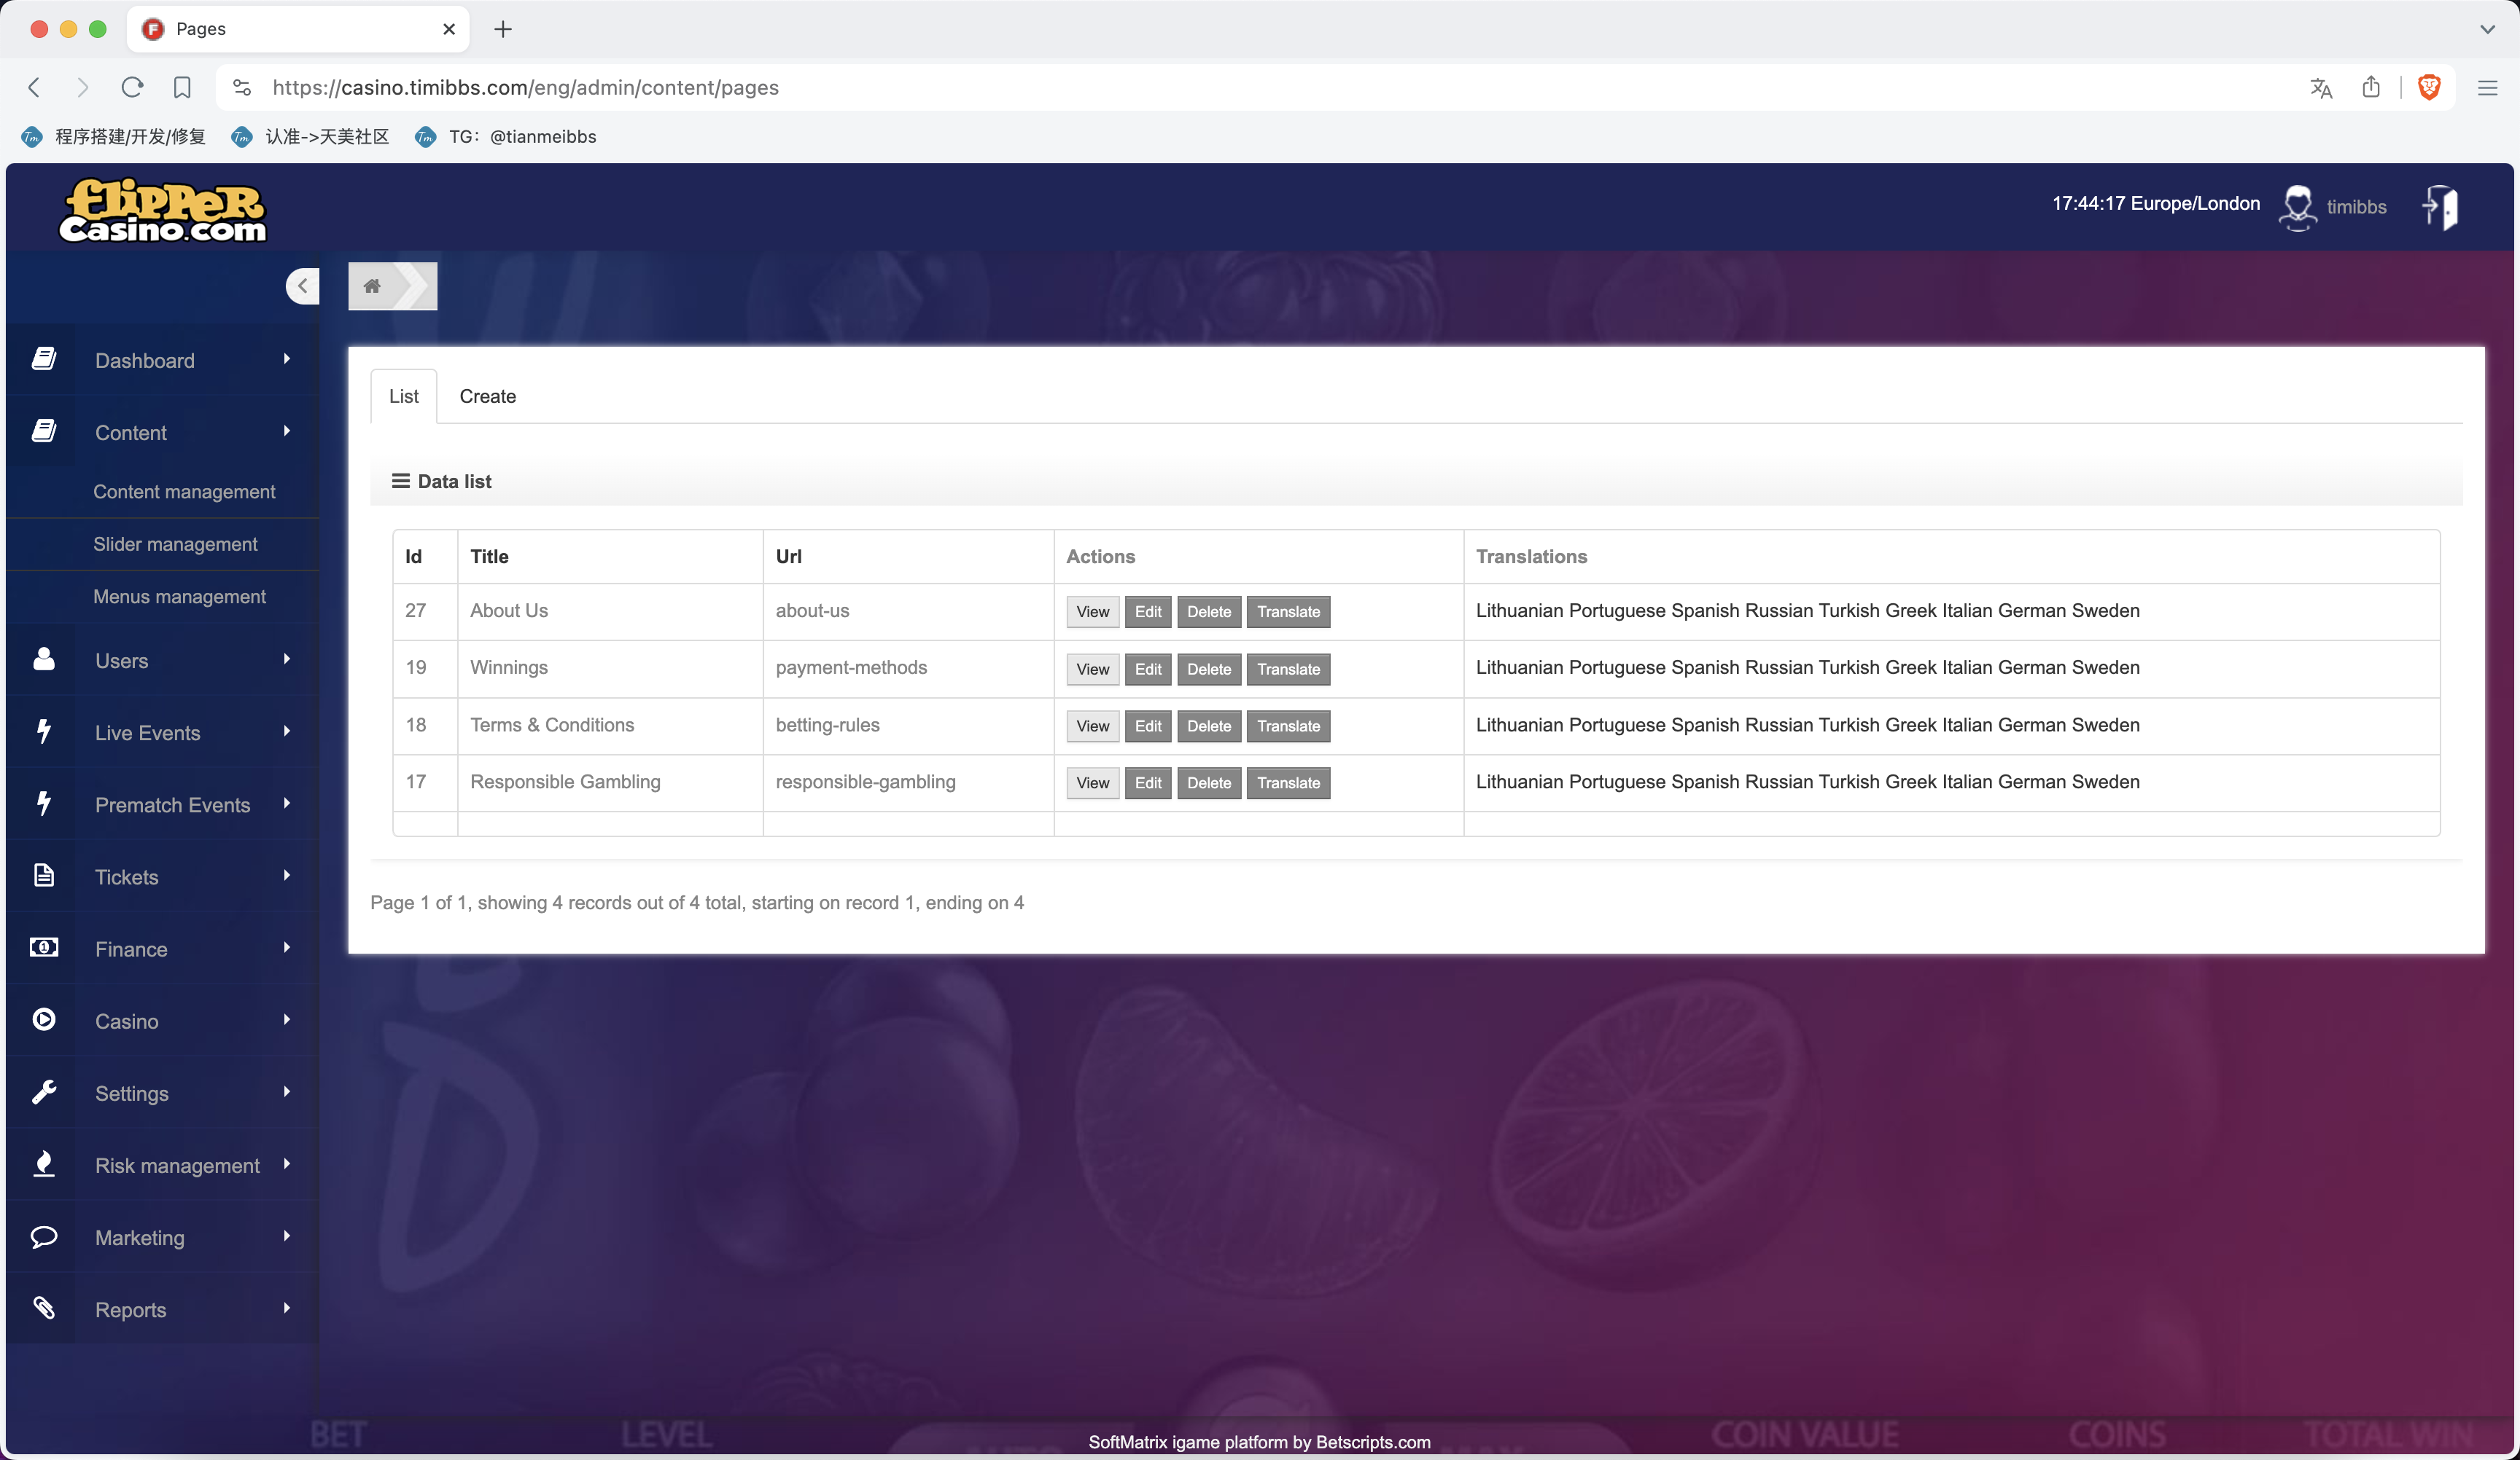Click the Content book icon
Screen dimensions: 2520x1460
[x=43, y=431]
